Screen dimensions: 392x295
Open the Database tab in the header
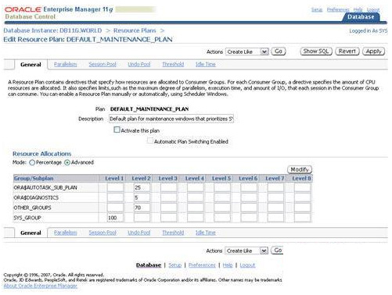tap(361, 17)
